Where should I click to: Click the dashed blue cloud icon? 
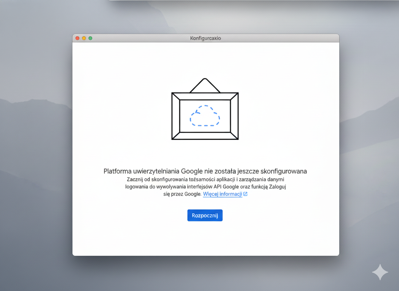coord(205,116)
